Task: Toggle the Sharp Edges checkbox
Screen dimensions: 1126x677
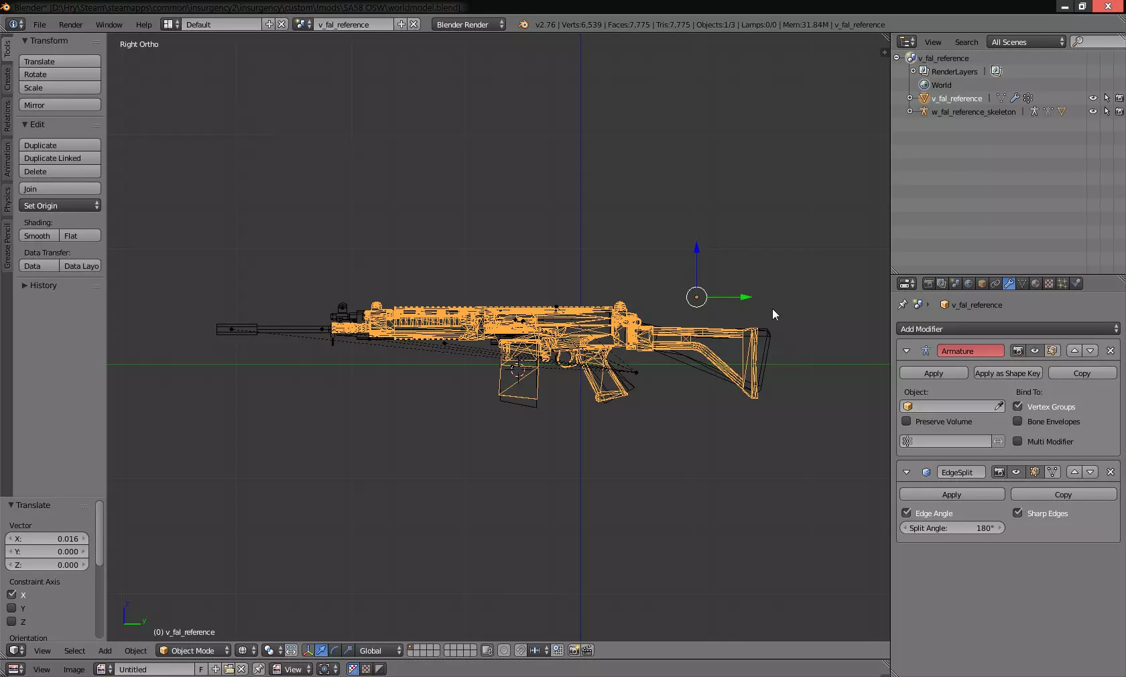Action: (x=1017, y=513)
